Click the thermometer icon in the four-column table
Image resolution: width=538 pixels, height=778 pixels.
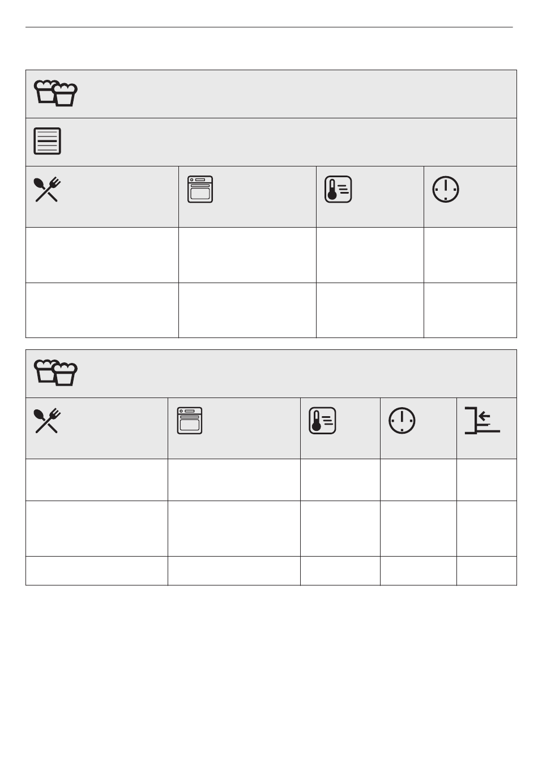tap(338, 190)
